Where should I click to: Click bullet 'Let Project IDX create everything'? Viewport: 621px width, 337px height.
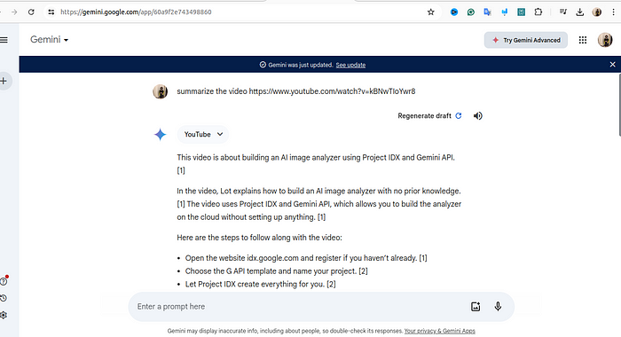260,285
